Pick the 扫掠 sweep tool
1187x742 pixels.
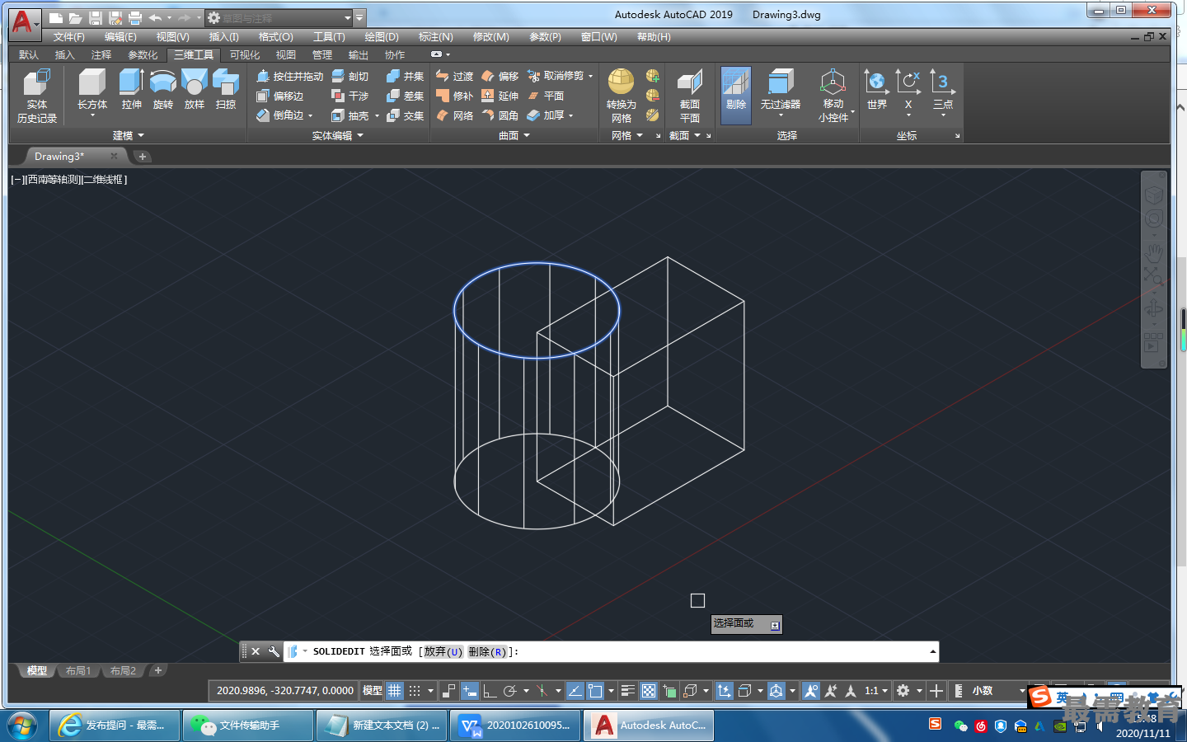point(226,89)
